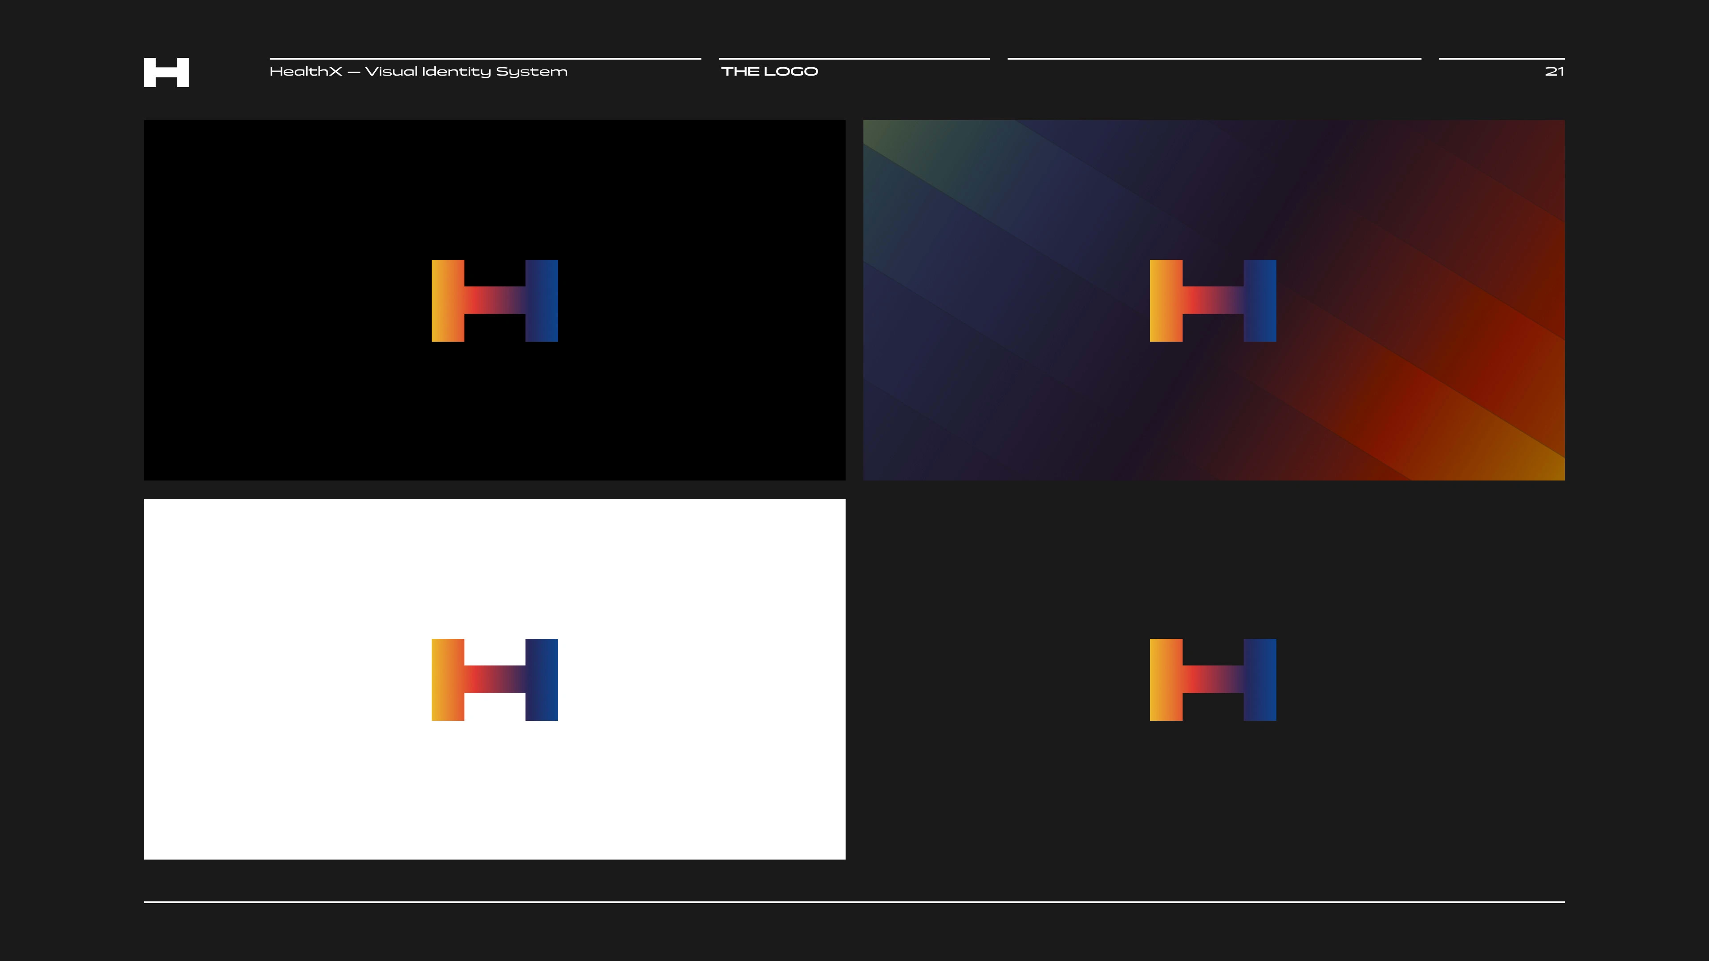1709x961 pixels.
Task: Click header line above page number
Action: coord(1501,58)
